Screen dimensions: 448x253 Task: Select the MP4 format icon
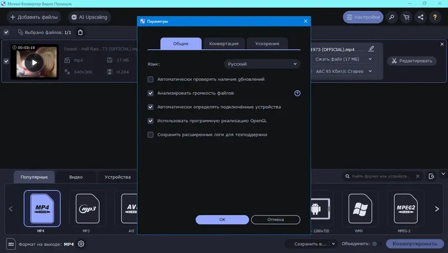(42, 208)
